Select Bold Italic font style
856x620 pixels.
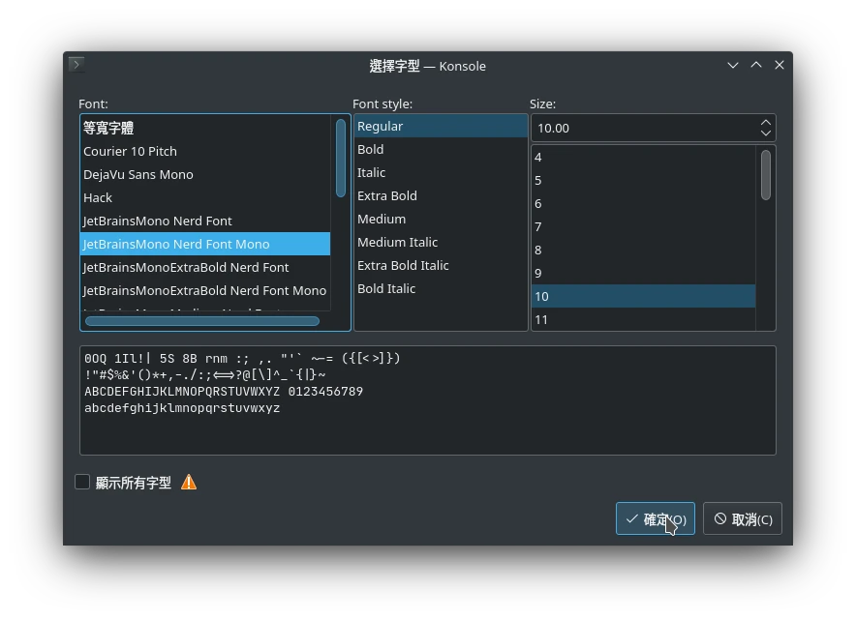click(386, 288)
